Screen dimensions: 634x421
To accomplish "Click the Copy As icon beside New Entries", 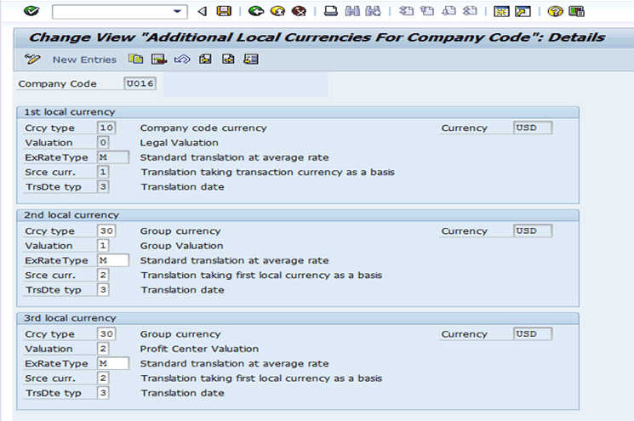I will tap(135, 60).
